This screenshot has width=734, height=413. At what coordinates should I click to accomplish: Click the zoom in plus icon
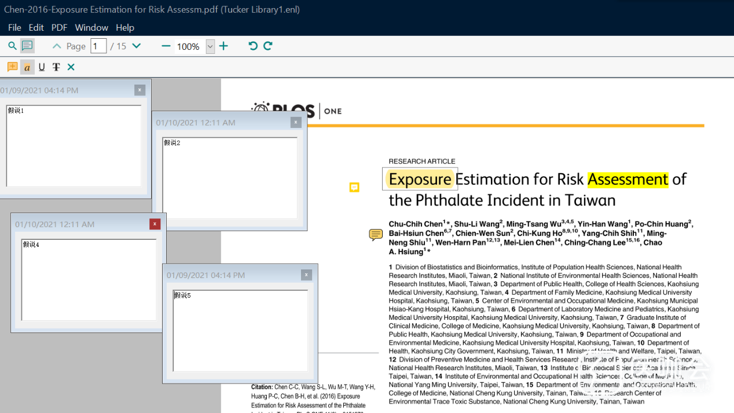pos(223,46)
